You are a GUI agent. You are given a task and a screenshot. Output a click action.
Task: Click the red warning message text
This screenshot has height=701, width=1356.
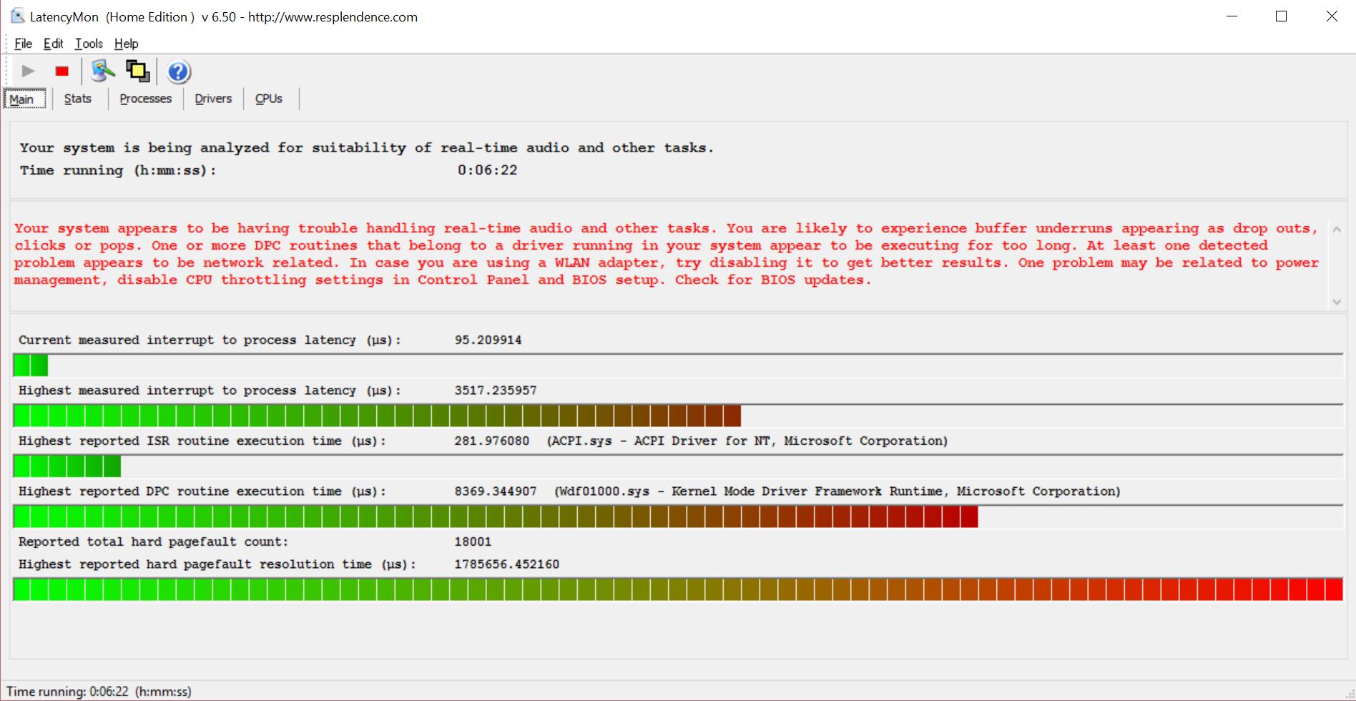[x=666, y=254]
